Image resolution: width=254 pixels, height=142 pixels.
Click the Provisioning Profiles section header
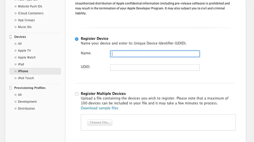(30, 88)
